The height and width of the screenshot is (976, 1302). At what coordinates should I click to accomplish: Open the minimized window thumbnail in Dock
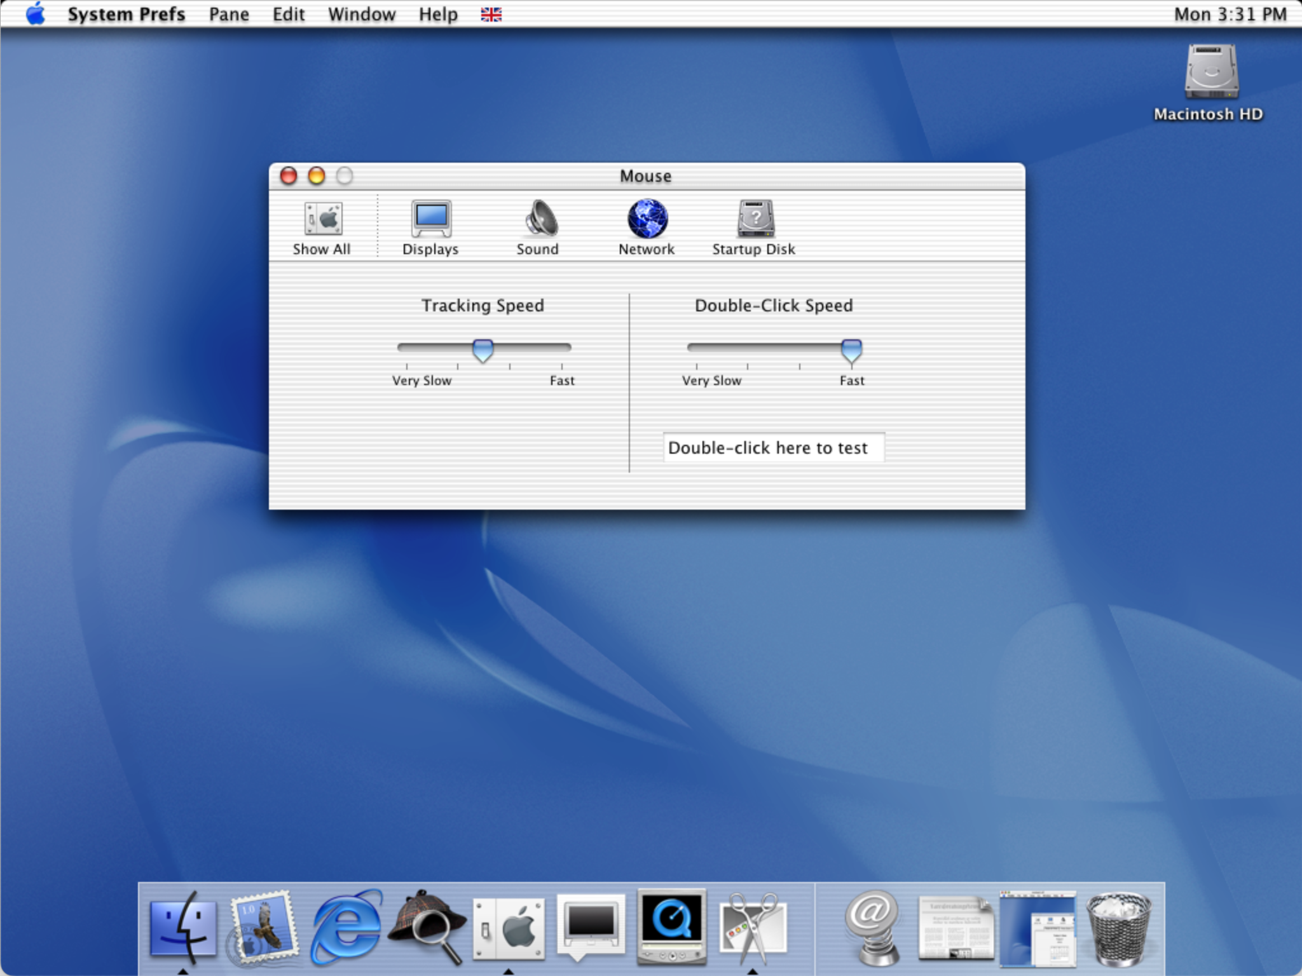(x=1038, y=928)
